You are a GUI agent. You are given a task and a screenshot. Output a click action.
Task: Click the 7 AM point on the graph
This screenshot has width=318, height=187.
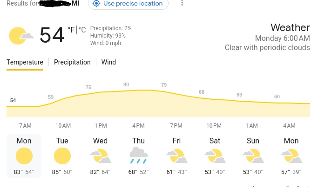(x=25, y=107)
